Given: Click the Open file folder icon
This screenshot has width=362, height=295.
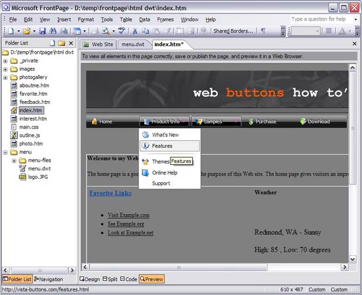Looking at the screenshot, I should coord(26,31).
